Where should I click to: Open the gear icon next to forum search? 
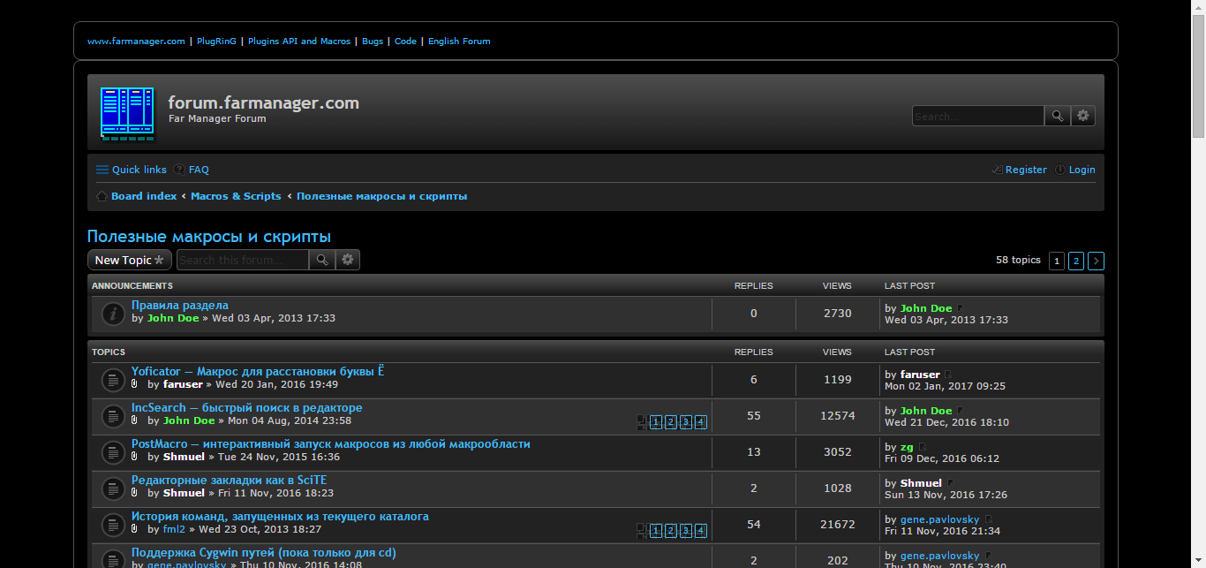click(x=347, y=259)
